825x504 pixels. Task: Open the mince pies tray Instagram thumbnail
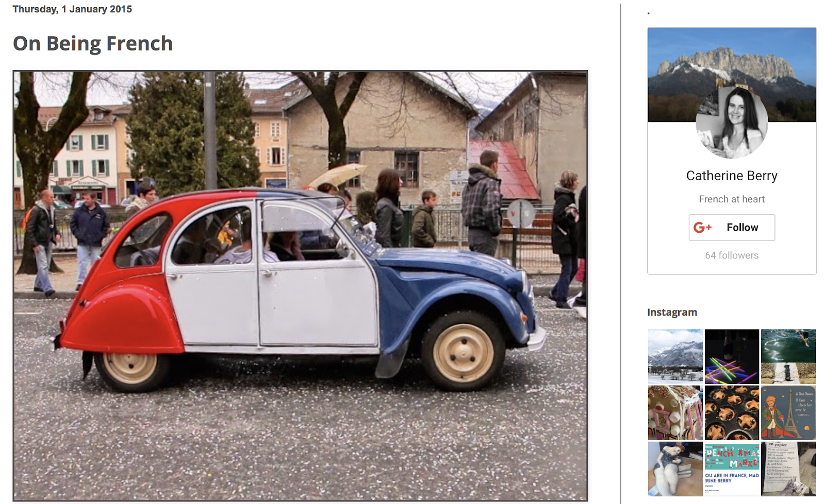732,413
